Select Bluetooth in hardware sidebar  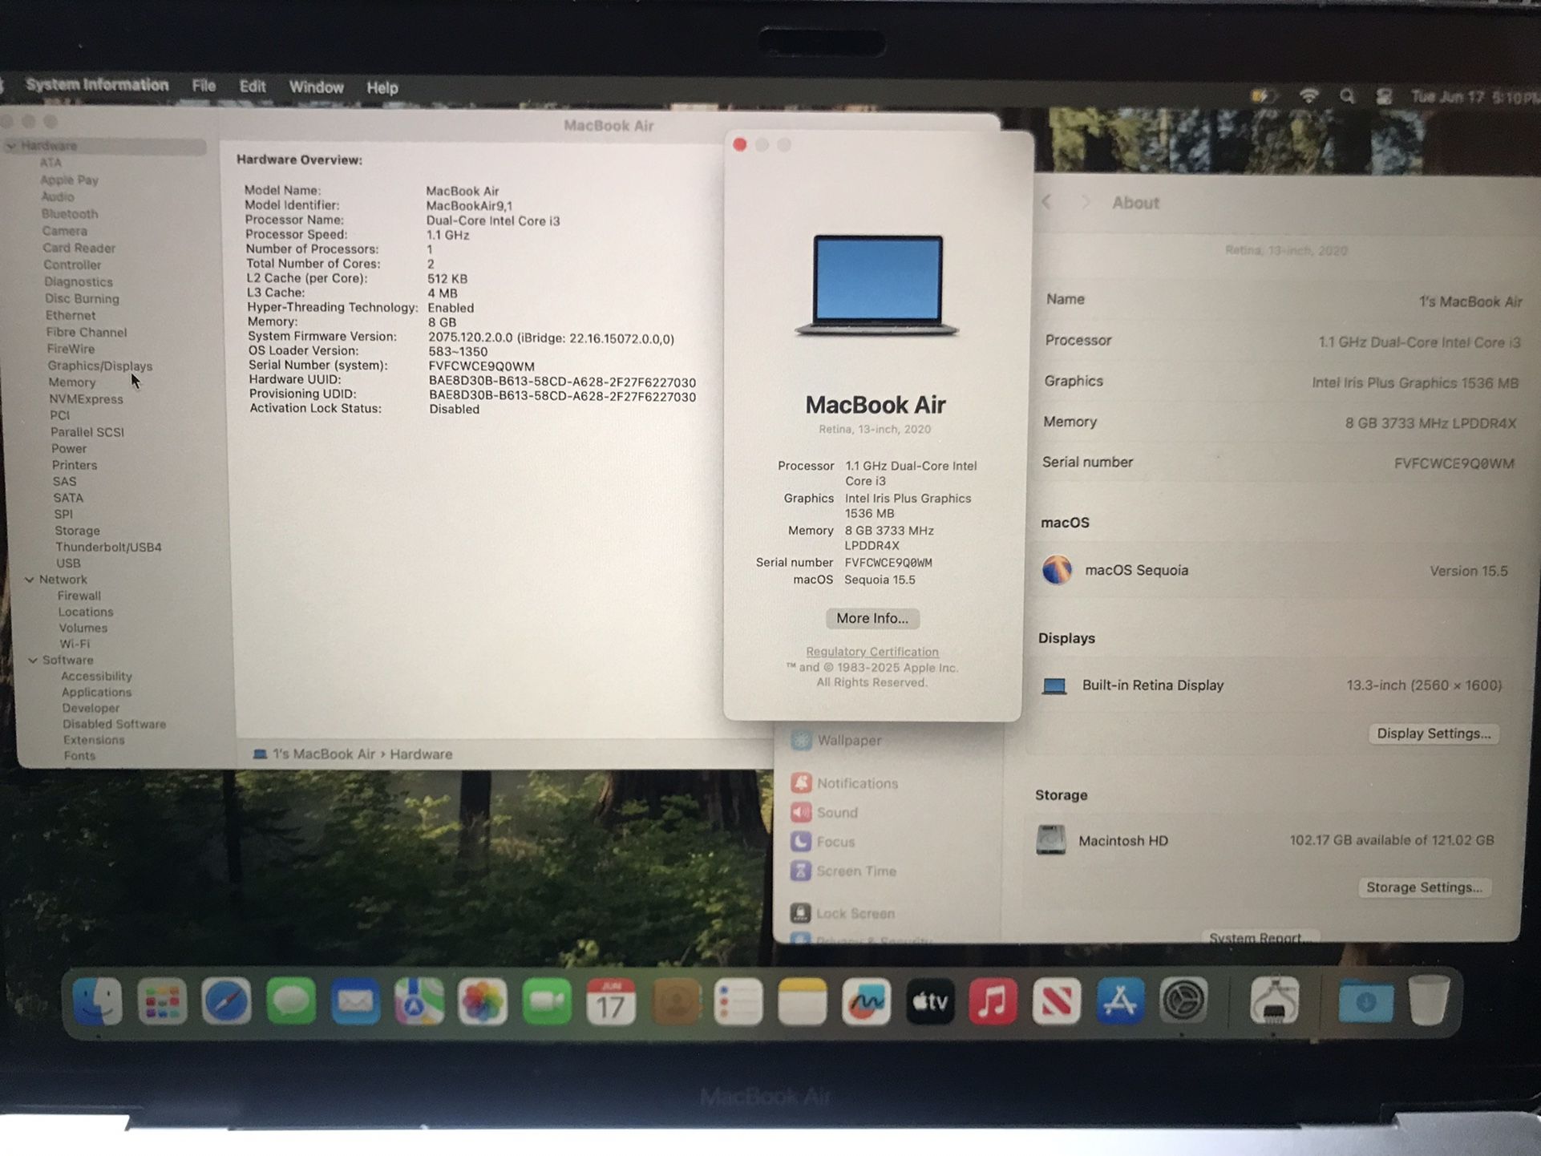point(70,214)
